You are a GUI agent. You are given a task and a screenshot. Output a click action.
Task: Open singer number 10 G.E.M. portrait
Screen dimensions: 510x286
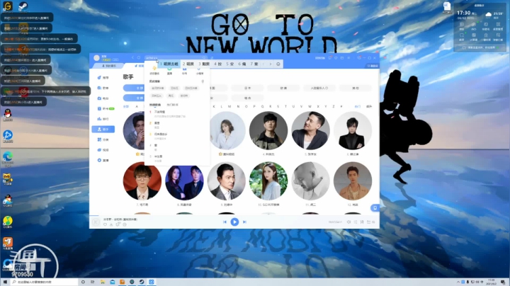[x=268, y=181]
